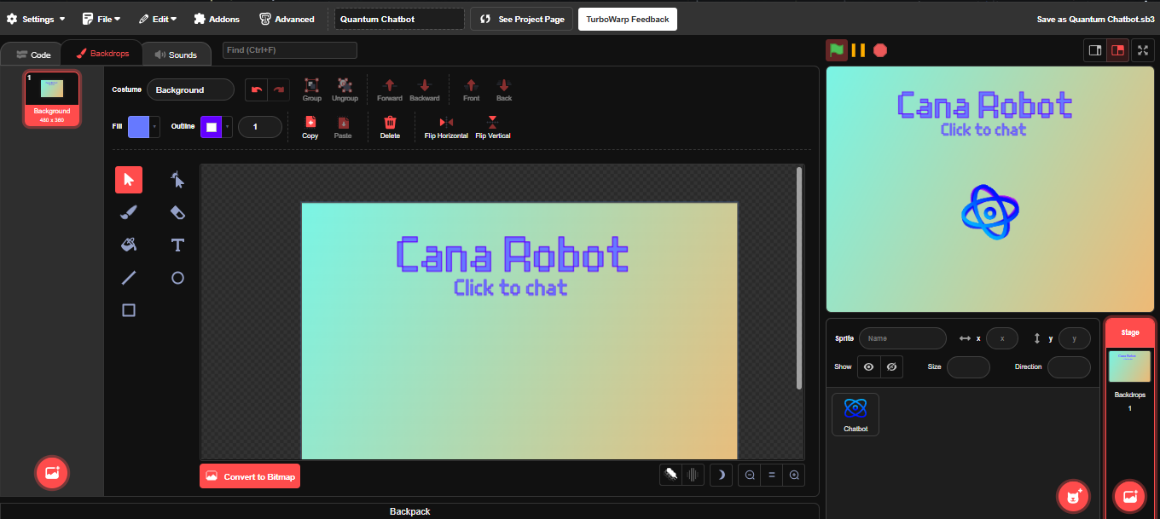The height and width of the screenshot is (519, 1160).
Task: Select the Circle tool
Action: (x=177, y=278)
